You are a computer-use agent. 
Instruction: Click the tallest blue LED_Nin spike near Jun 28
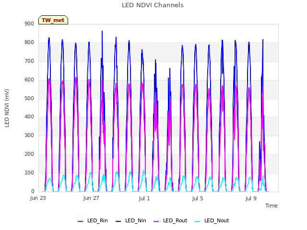click(102, 31)
